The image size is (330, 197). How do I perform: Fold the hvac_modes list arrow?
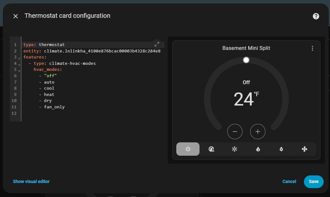[x=19, y=71]
